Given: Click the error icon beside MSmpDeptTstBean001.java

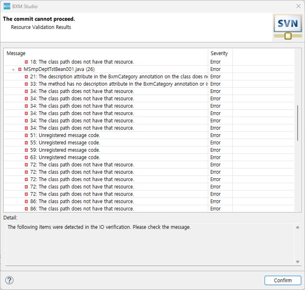Looking at the screenshot, I should pos(20,69).
